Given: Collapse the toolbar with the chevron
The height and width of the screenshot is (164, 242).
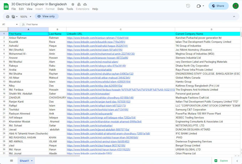Looking at the screenshot, I should pos(234,16).
